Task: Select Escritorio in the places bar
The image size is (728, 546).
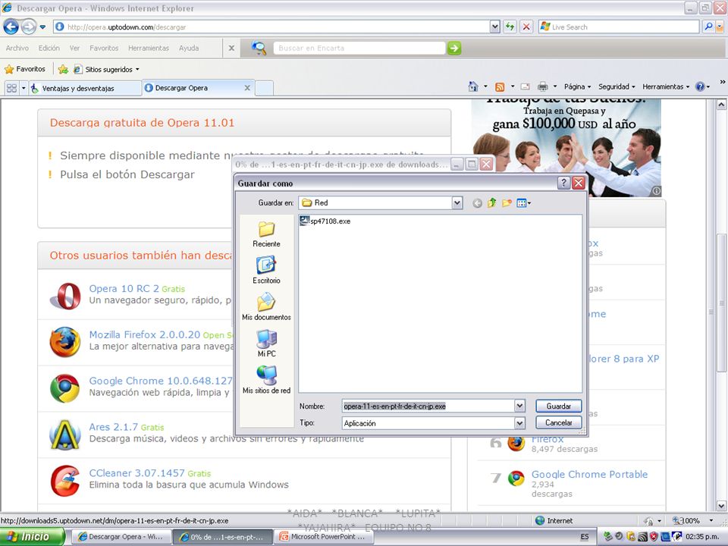Action: [x=266, y=271]
